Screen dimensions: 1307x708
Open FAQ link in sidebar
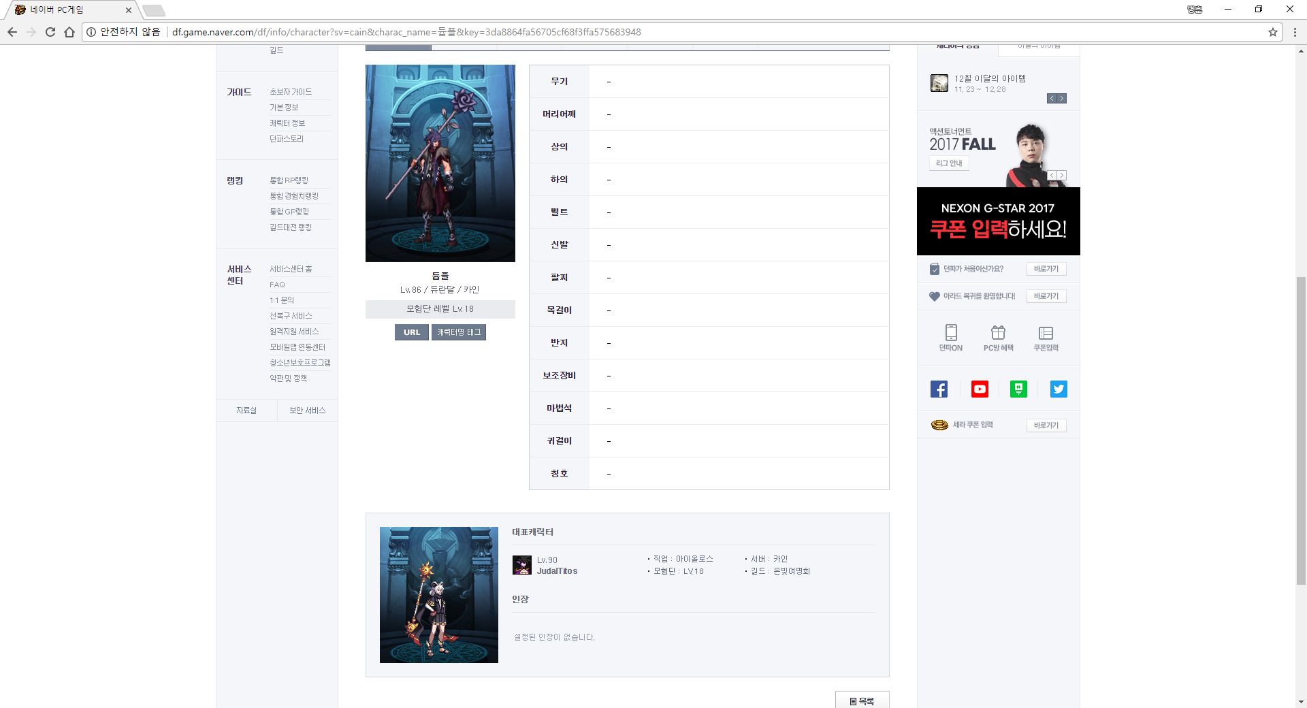point(277,285)
